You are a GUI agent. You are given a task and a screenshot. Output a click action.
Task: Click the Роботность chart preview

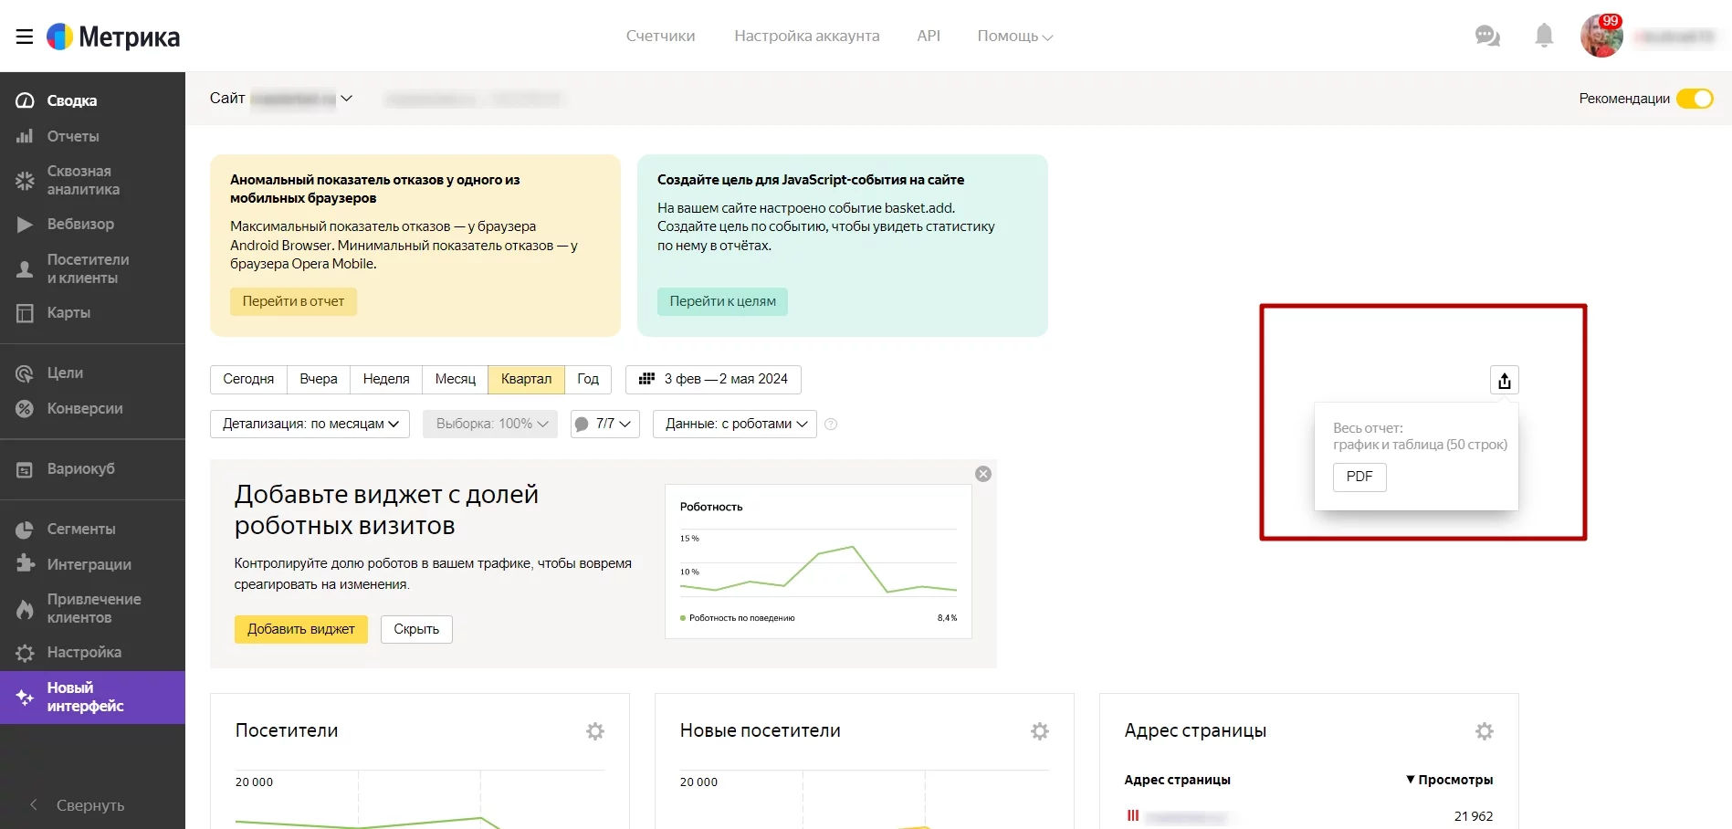[x=819, y=561]
